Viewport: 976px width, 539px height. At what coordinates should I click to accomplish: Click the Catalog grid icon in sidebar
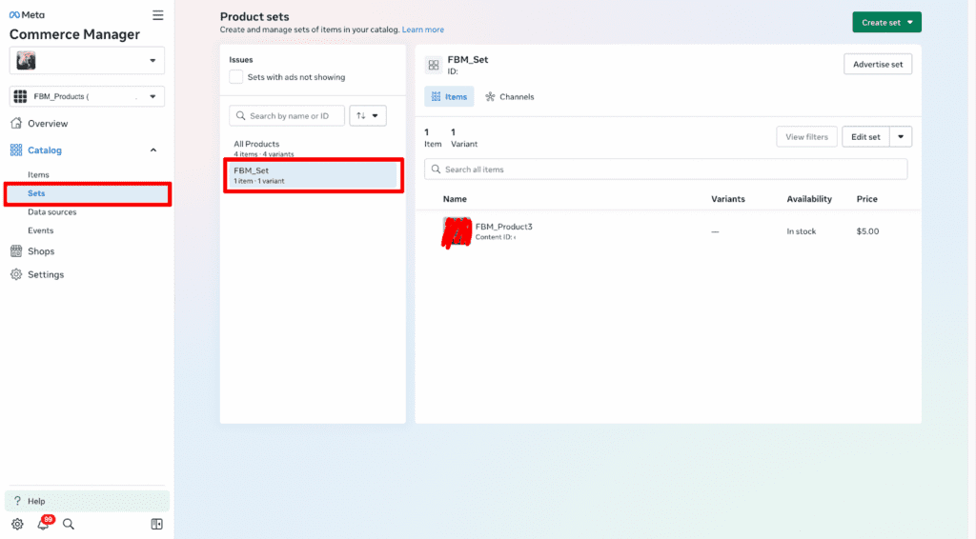click(16, 150)
